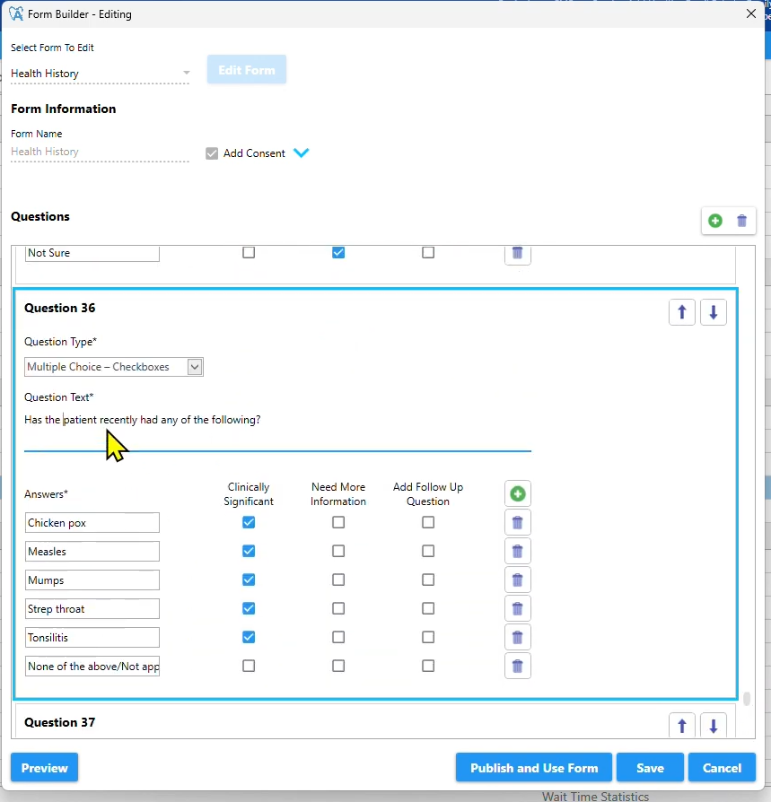Check Add Follow Up Question for Mumps
Screen dimensions: 771x802
pos(428,580)
